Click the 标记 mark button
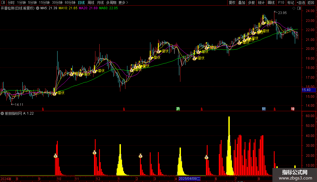The image size is (317, 182). (291, 3)
